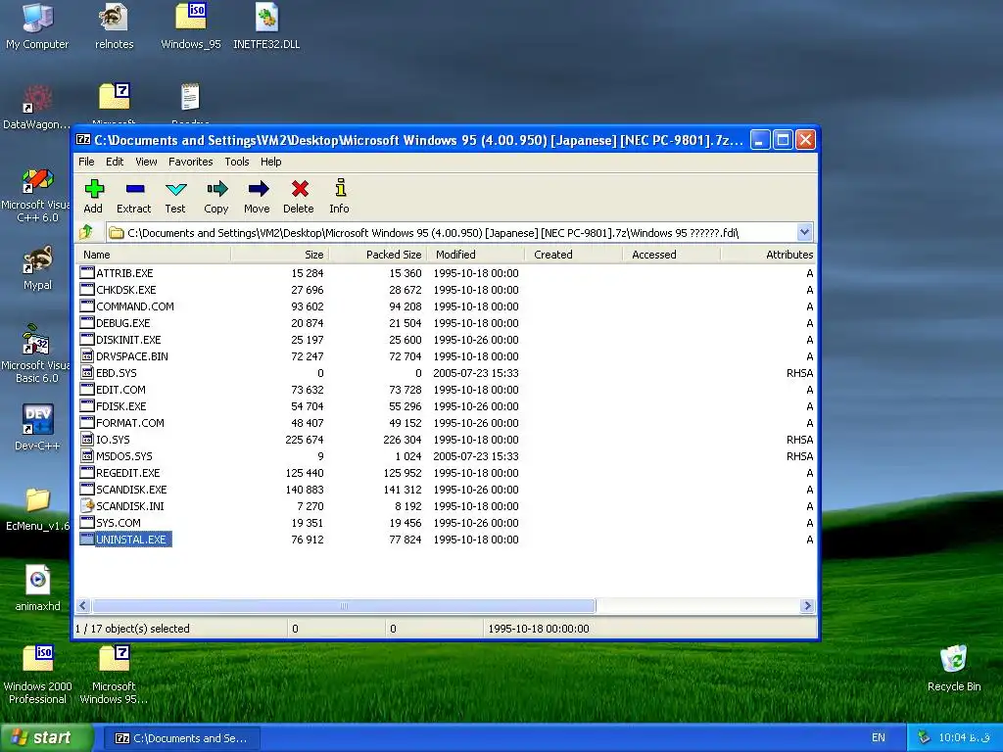This screenshot has width=1003, height=752.
Task: Select the SCANDISK.INI file icon
Action: click(87, 505)
